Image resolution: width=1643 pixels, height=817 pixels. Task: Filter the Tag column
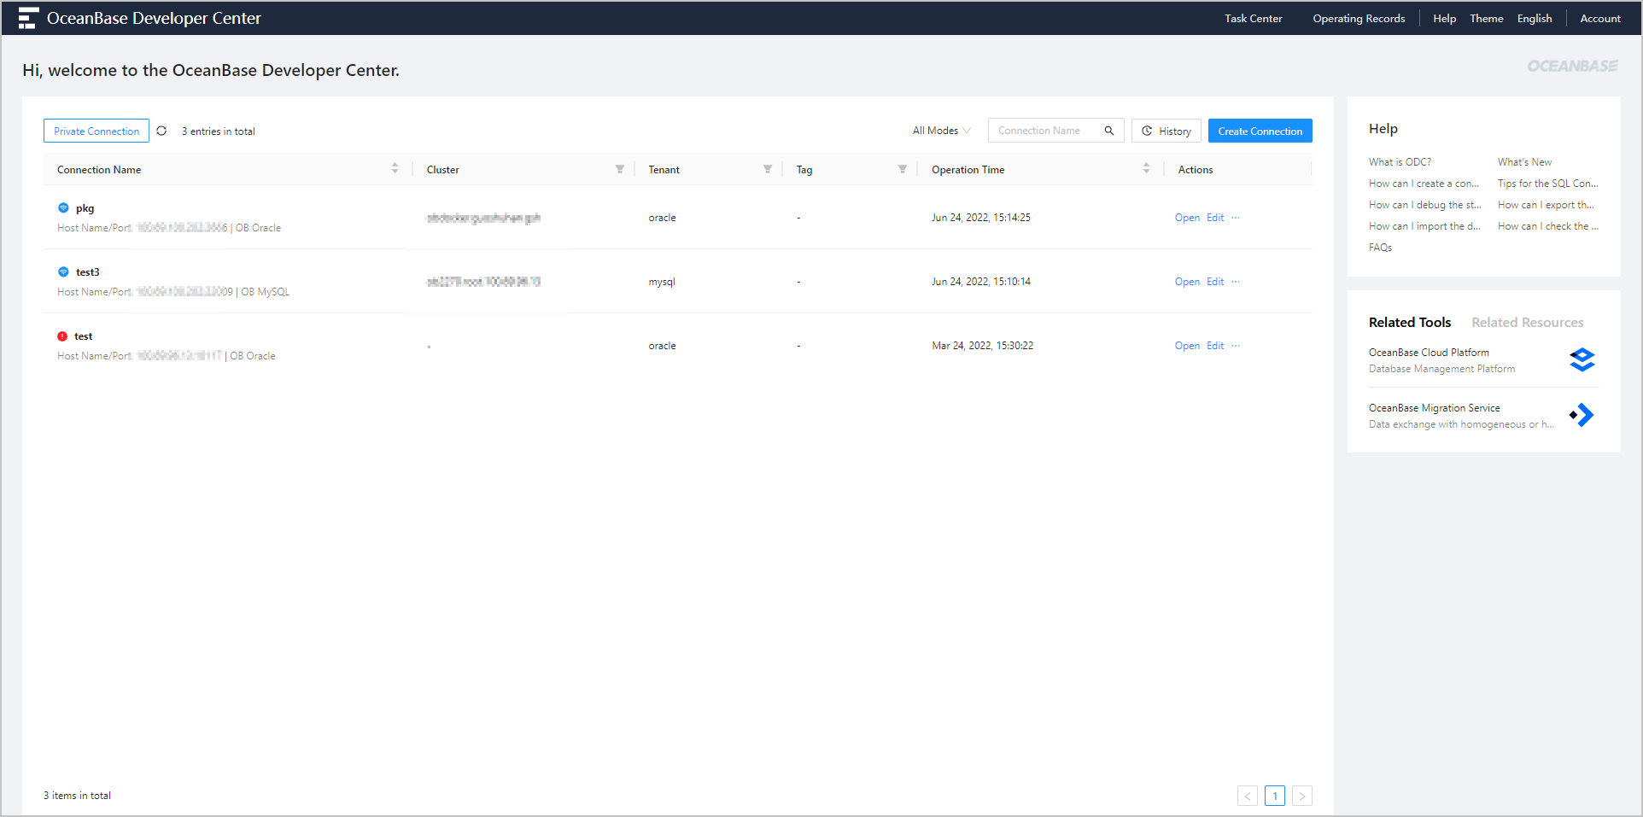902,169
